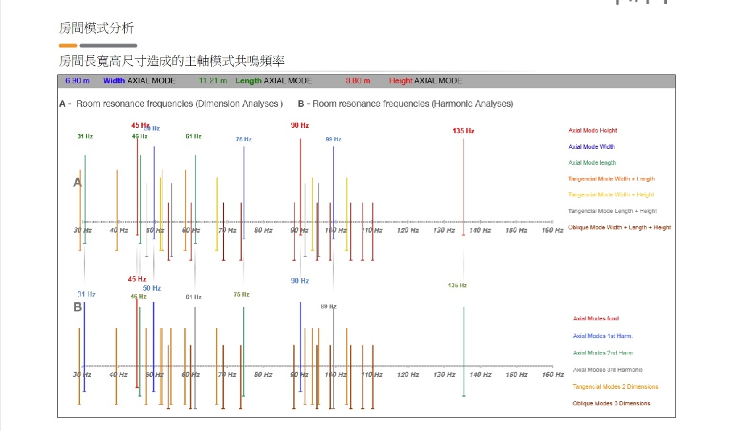Click the 150 Hz axis tick in chart A
This screenshot has width=733, height=431.
point(516,231)
